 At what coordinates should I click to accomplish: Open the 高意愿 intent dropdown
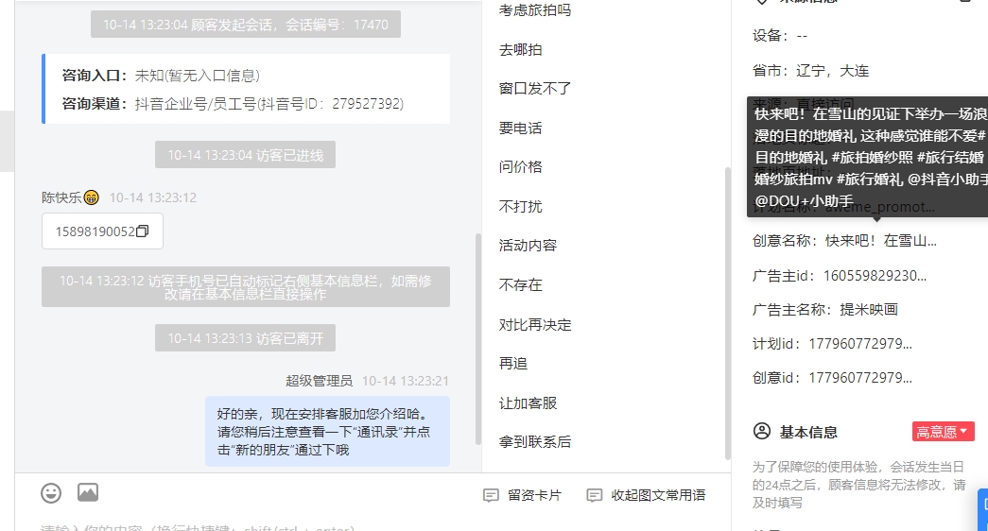click(943, 432)
